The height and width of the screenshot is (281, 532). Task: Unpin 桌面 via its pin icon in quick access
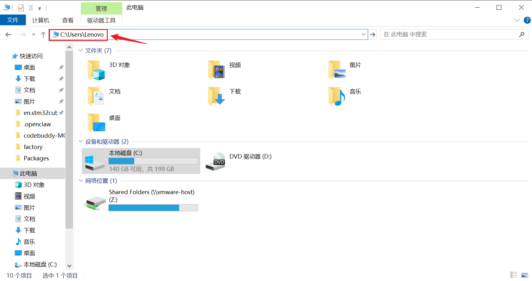pyautogui.click(x=61, y=67)
